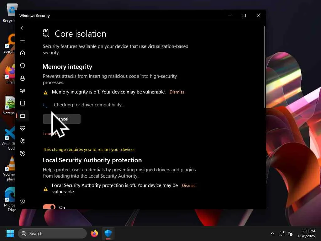
Task: Cancel the driver compatibility check
Action: click(x=62, y=119)
